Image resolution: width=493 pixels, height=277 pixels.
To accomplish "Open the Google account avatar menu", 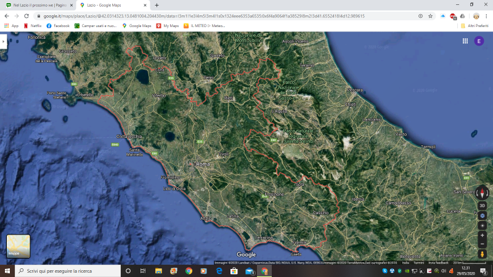I will (x=479, y=41).
